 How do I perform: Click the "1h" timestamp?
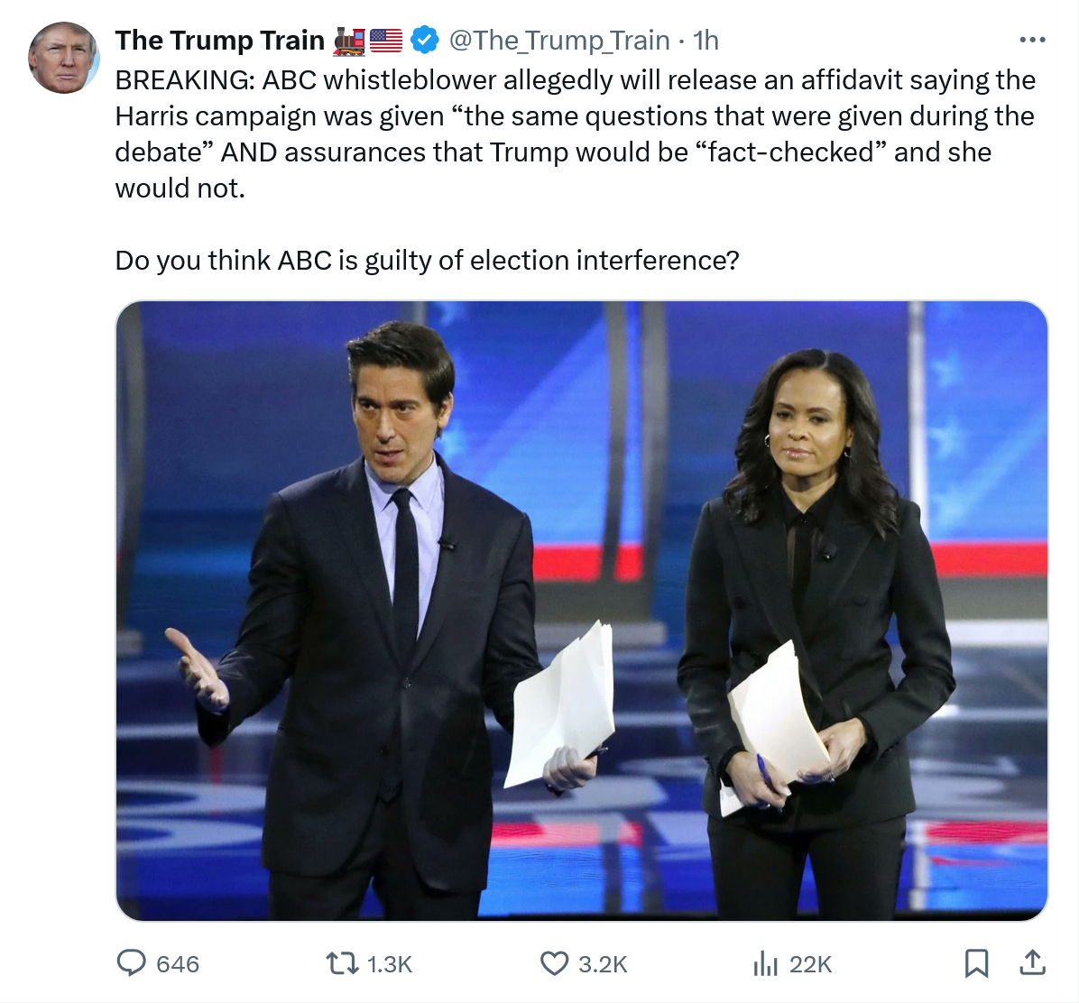706,41
